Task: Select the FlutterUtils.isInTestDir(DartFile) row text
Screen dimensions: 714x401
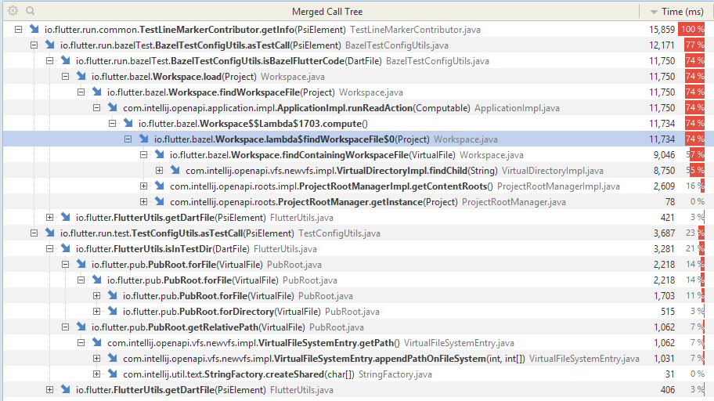Action: coord(163,249)
